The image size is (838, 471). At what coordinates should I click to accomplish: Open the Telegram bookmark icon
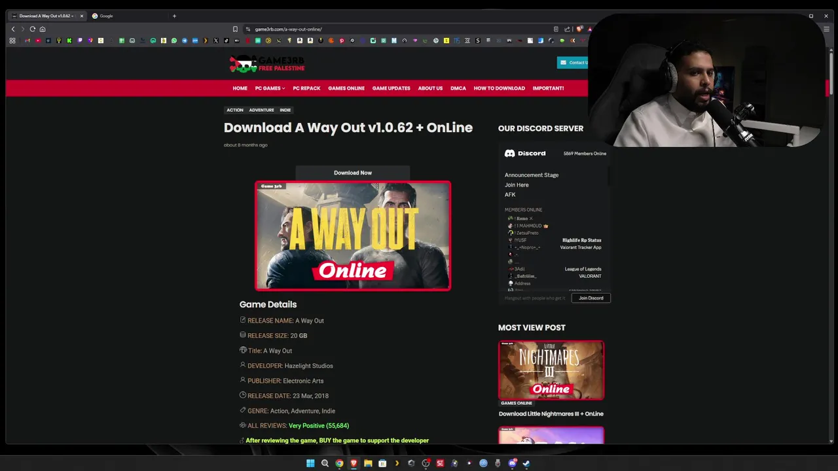pos(185,41)
